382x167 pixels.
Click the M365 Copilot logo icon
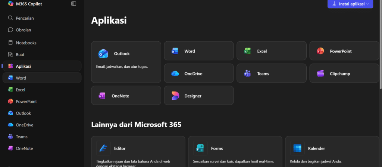tap(10, 4)
